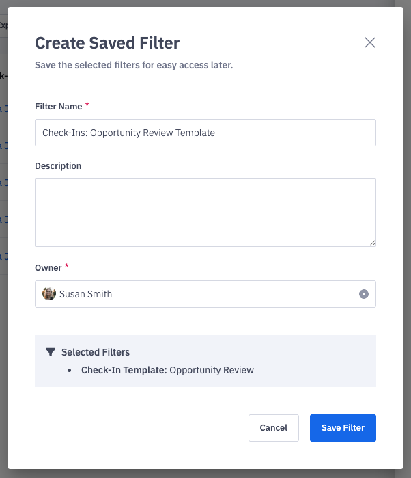Click Susan Smith's avatar picture
Image resolution: width=411 pixels, height=478 pixels.
tap(49, 294)
